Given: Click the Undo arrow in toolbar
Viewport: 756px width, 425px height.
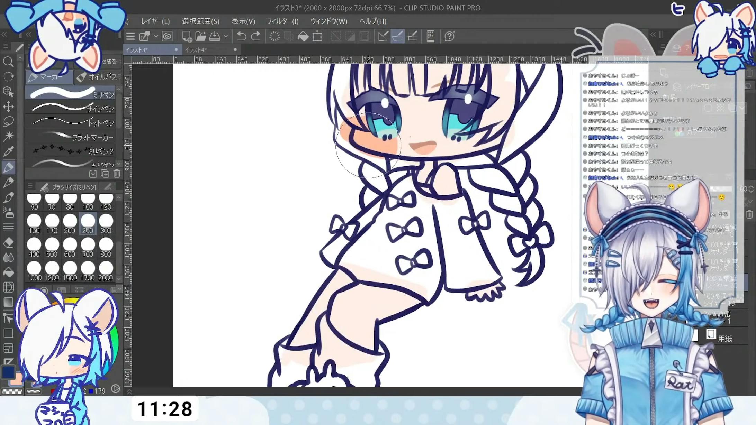Looking at the screenshot, I should 241,36.
